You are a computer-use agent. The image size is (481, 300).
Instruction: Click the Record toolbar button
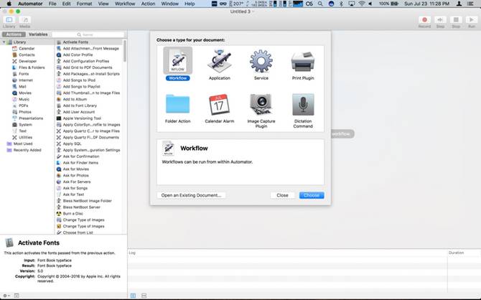point(424,22)
